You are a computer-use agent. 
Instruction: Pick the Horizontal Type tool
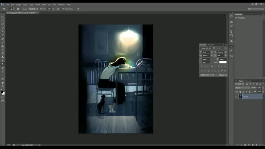coord(2,72)
